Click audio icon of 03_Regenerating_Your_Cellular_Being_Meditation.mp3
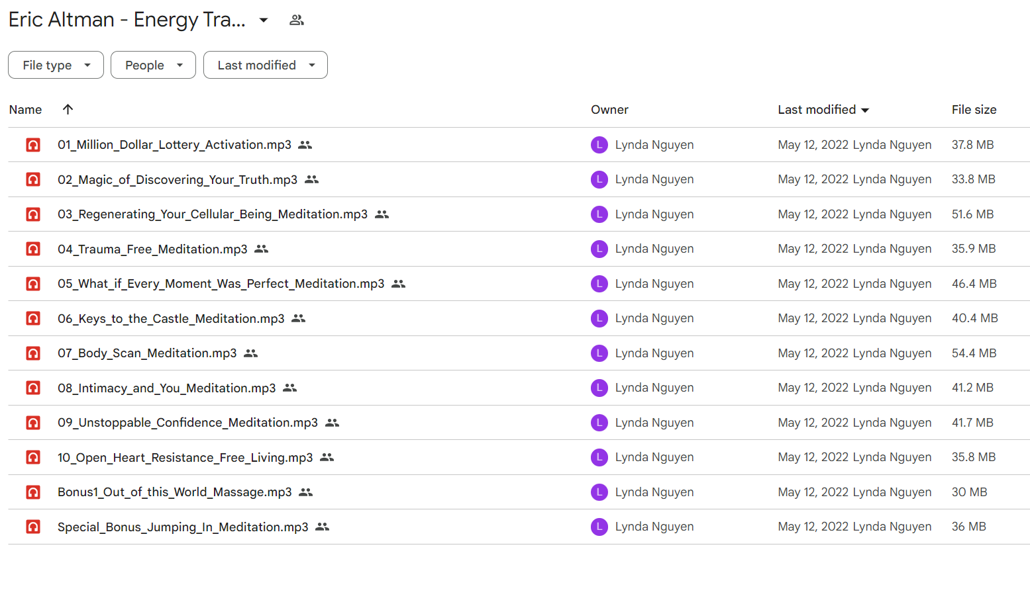This screenshot has height=608, width=1030. [x=33, y=214]
